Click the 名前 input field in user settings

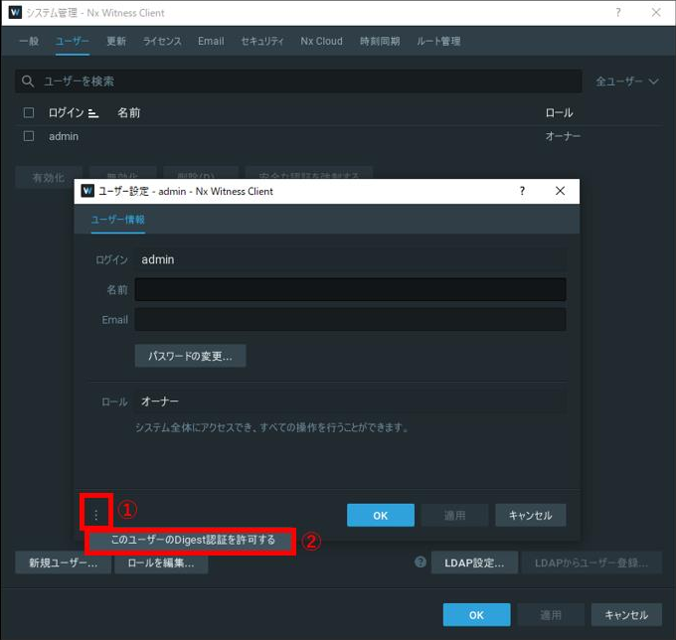click(350, 289)
